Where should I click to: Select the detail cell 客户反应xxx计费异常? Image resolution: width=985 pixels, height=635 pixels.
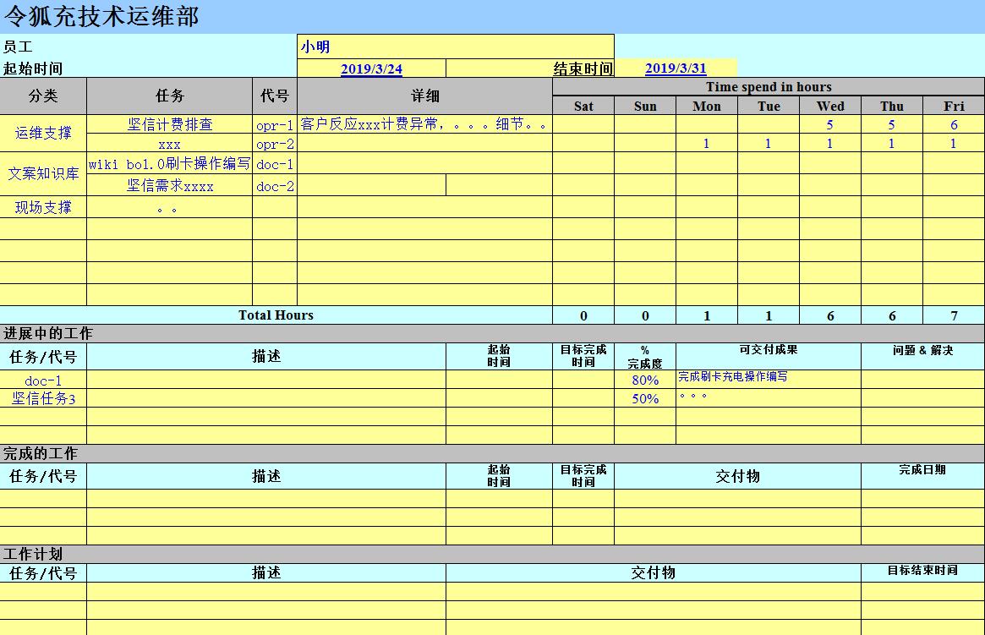click(x=421, y=123)
